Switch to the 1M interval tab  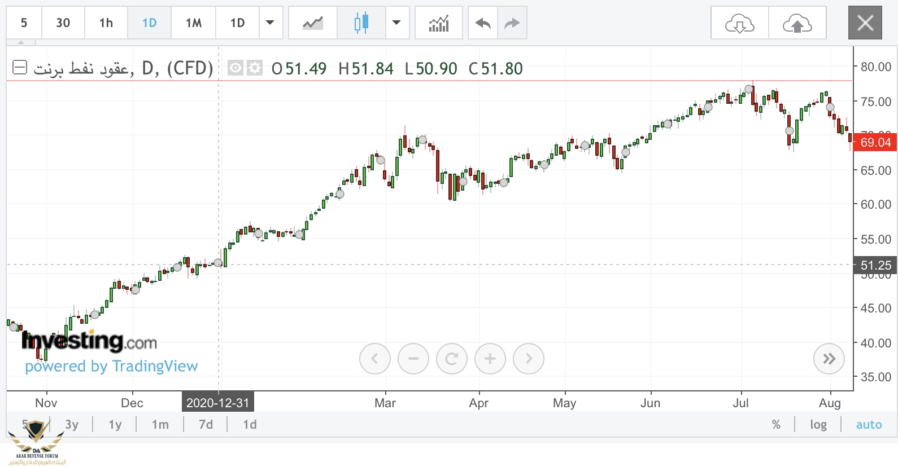pyautogui.click(x=194, y=23)
